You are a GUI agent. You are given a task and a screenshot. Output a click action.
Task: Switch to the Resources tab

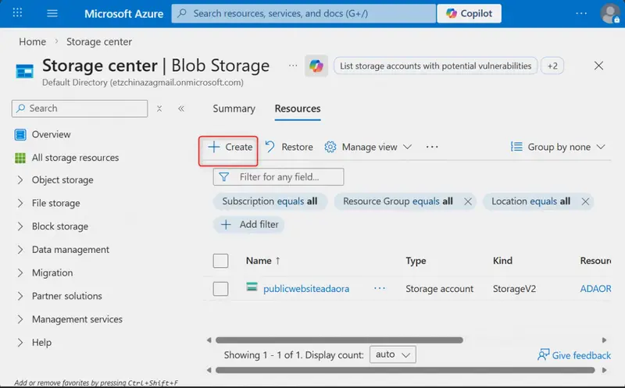pyautogui.click(x=298, y=109)
